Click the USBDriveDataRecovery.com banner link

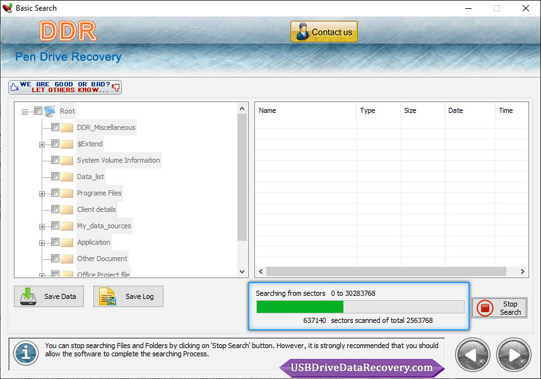(x=362, y=368)
